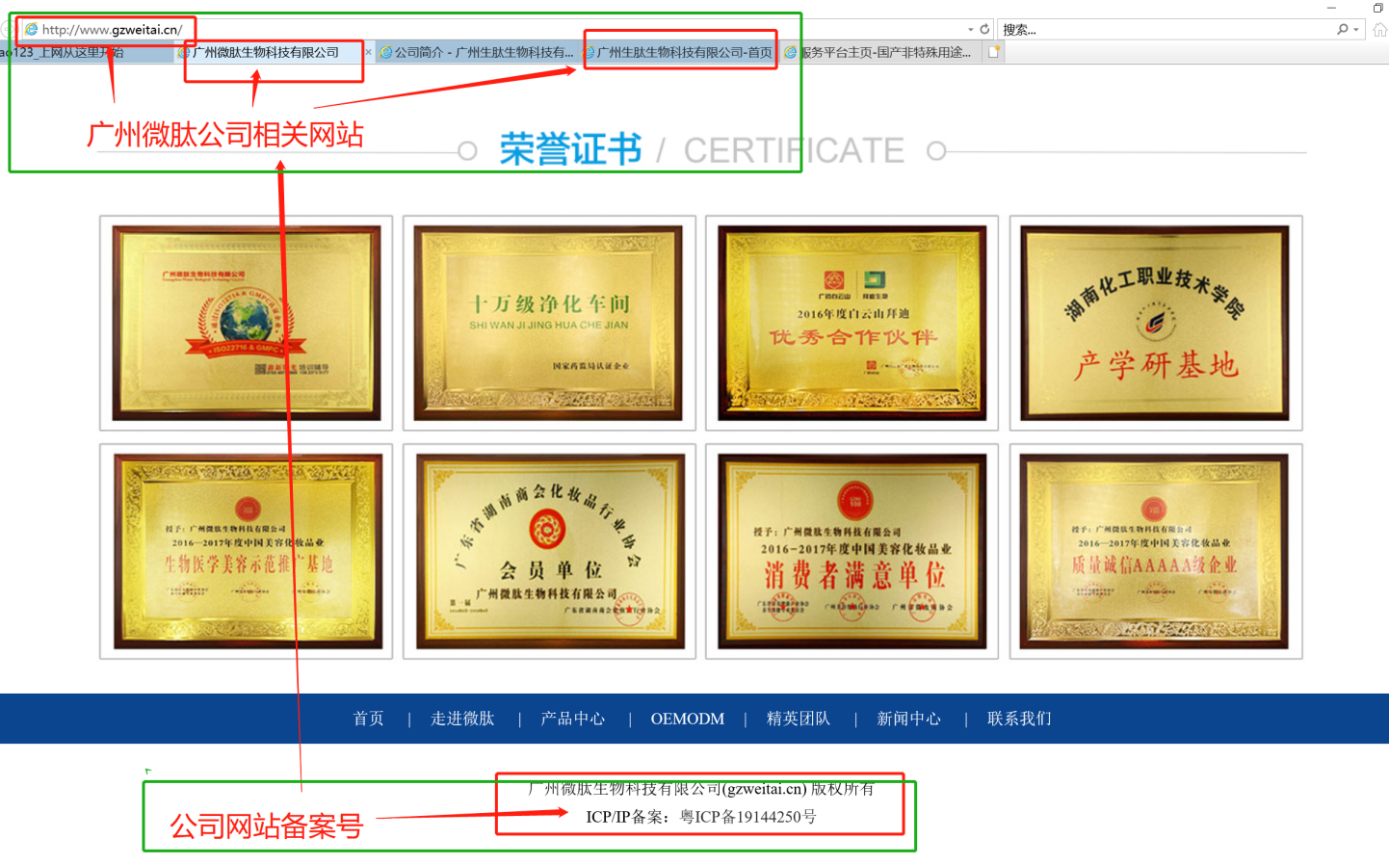Refresh the current webpage
The height and width of the screenshot is (865, 1389).
point(984,29)
